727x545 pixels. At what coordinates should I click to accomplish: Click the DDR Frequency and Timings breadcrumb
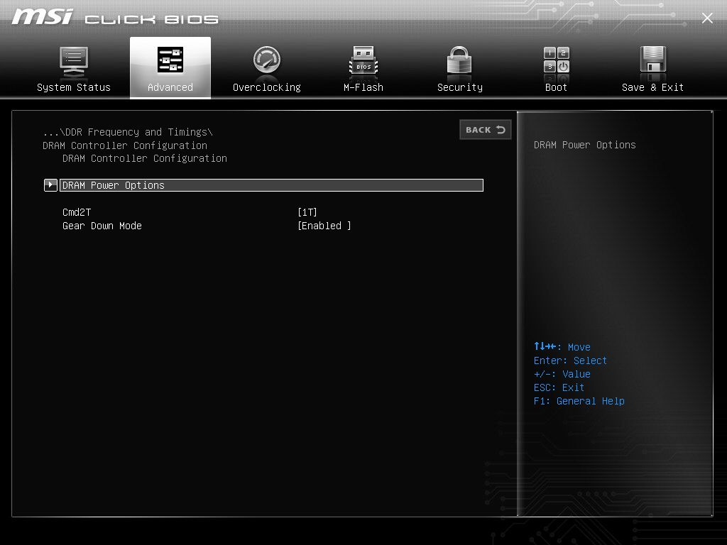(x=128, y=132)
